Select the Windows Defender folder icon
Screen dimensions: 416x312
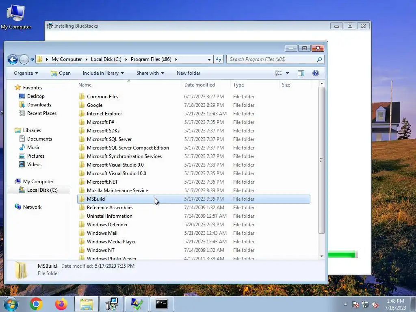point(82,224)
